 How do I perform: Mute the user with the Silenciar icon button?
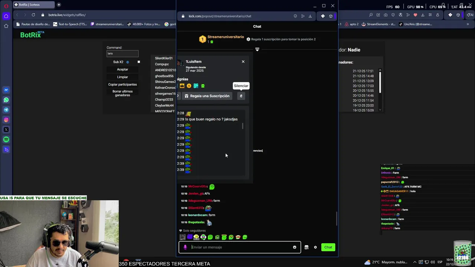click(x=241, y=96)
